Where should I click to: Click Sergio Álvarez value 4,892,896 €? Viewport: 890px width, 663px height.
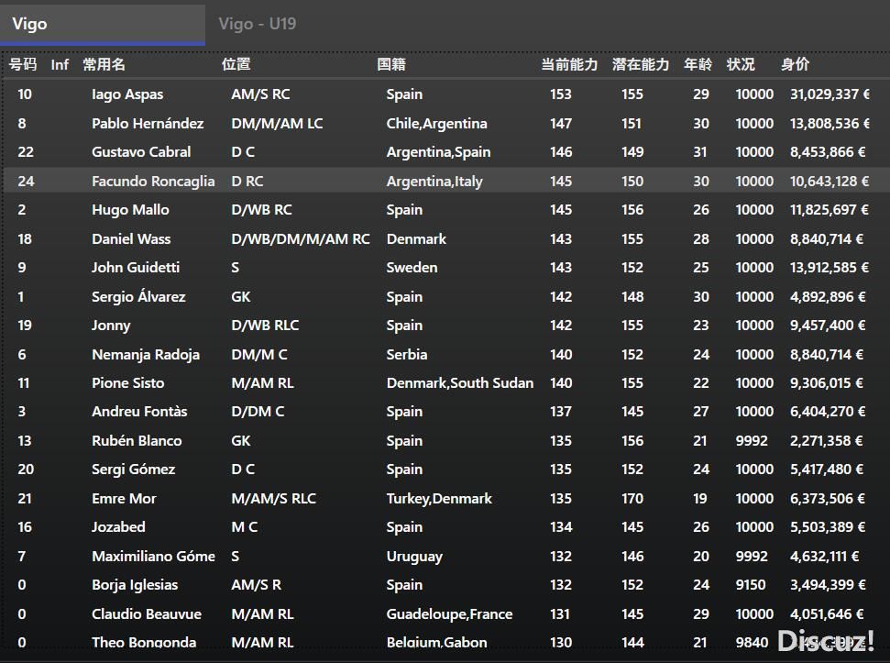point(828,296)
